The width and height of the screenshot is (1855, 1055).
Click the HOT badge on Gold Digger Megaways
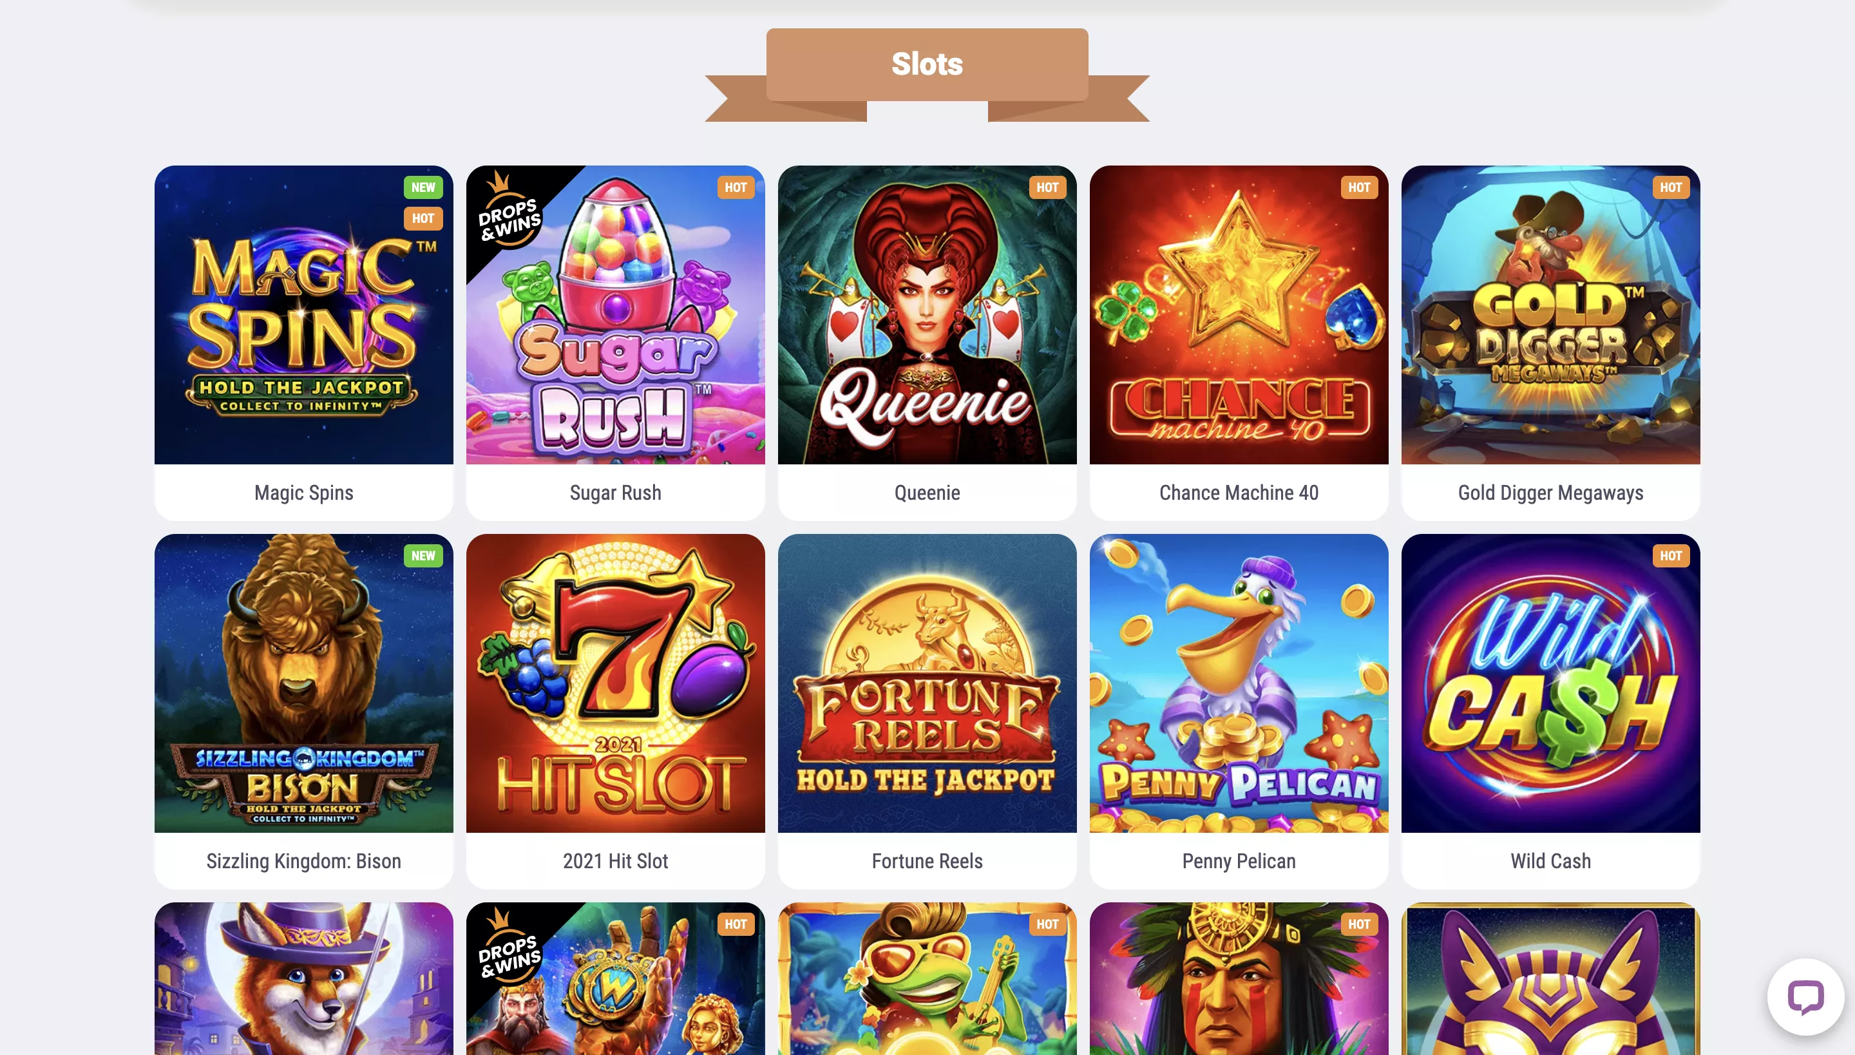(1670, 187)
